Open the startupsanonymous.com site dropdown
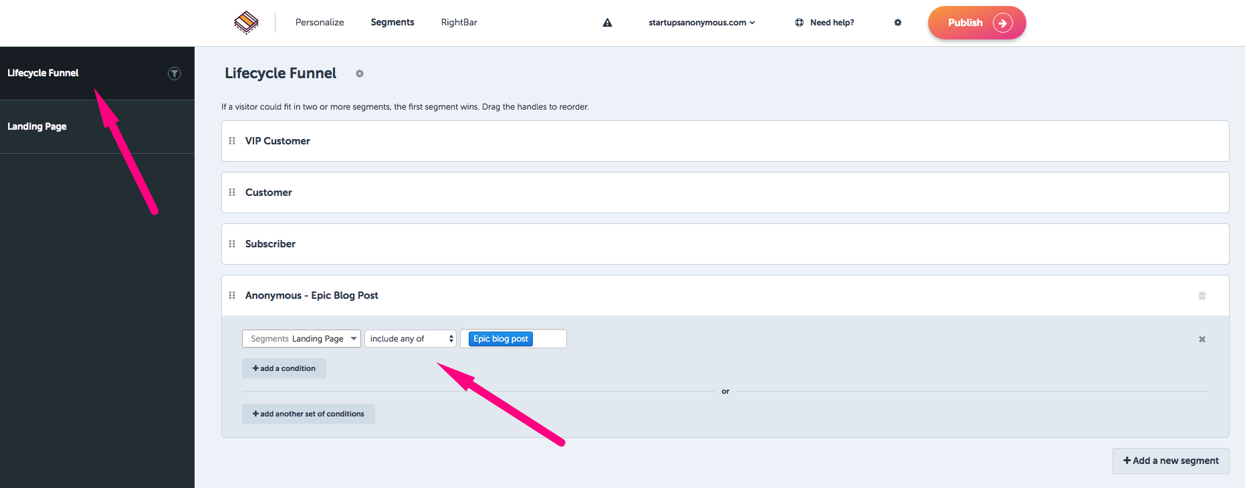The image size is (1245, 488). (x=701, y=23)
